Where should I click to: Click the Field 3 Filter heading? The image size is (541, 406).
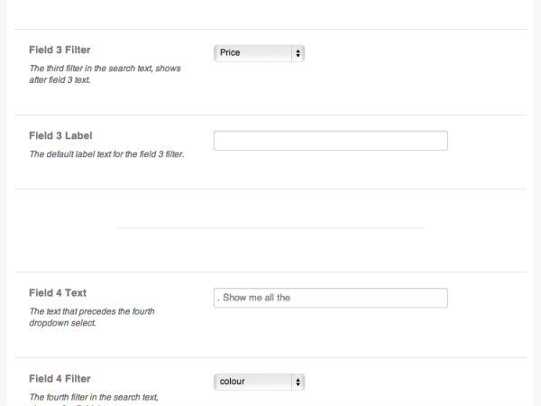click(x=60, y=50)
